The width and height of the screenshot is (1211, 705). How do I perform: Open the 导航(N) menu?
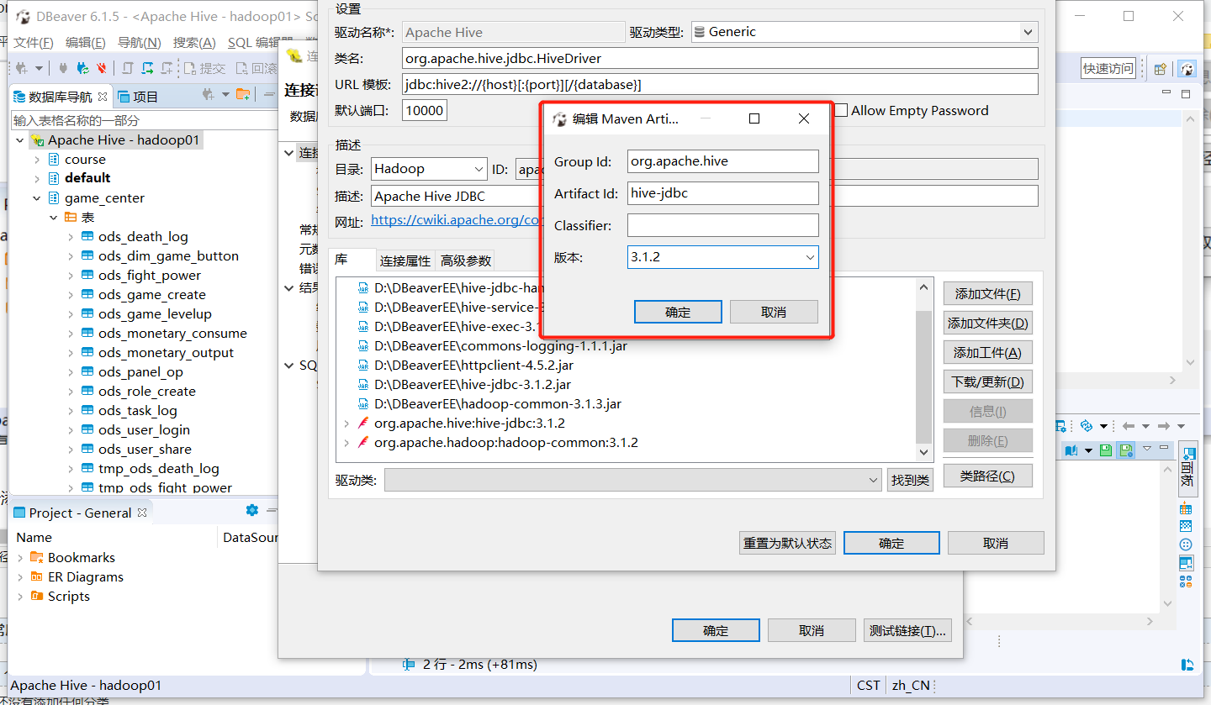pyautogui.click(x=140, y=43)
